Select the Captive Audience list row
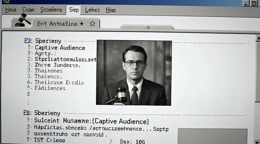Image resolution: width=260 pixels, height=144 pixels. [56, 48]
